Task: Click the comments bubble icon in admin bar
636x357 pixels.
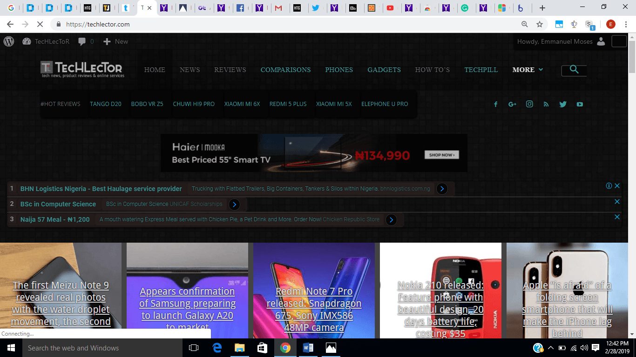Action: pos(82,41)
